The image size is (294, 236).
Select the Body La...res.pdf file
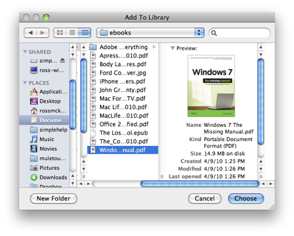[x=122, y=64]
